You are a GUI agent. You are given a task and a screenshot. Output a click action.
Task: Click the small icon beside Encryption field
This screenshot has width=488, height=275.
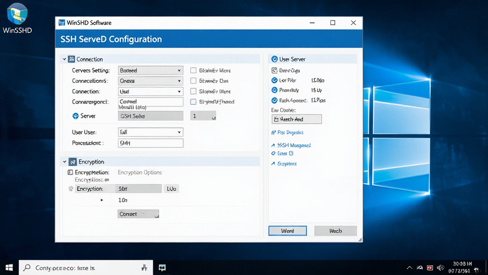coord(71,189)
